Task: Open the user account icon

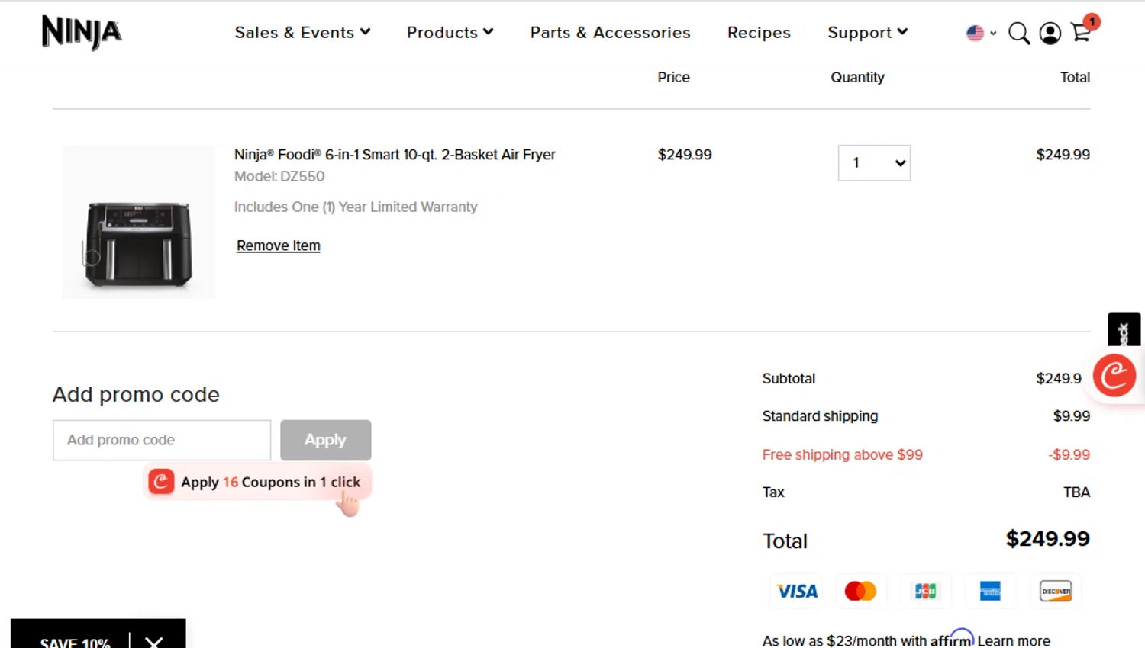Action: pos(1050,34)
